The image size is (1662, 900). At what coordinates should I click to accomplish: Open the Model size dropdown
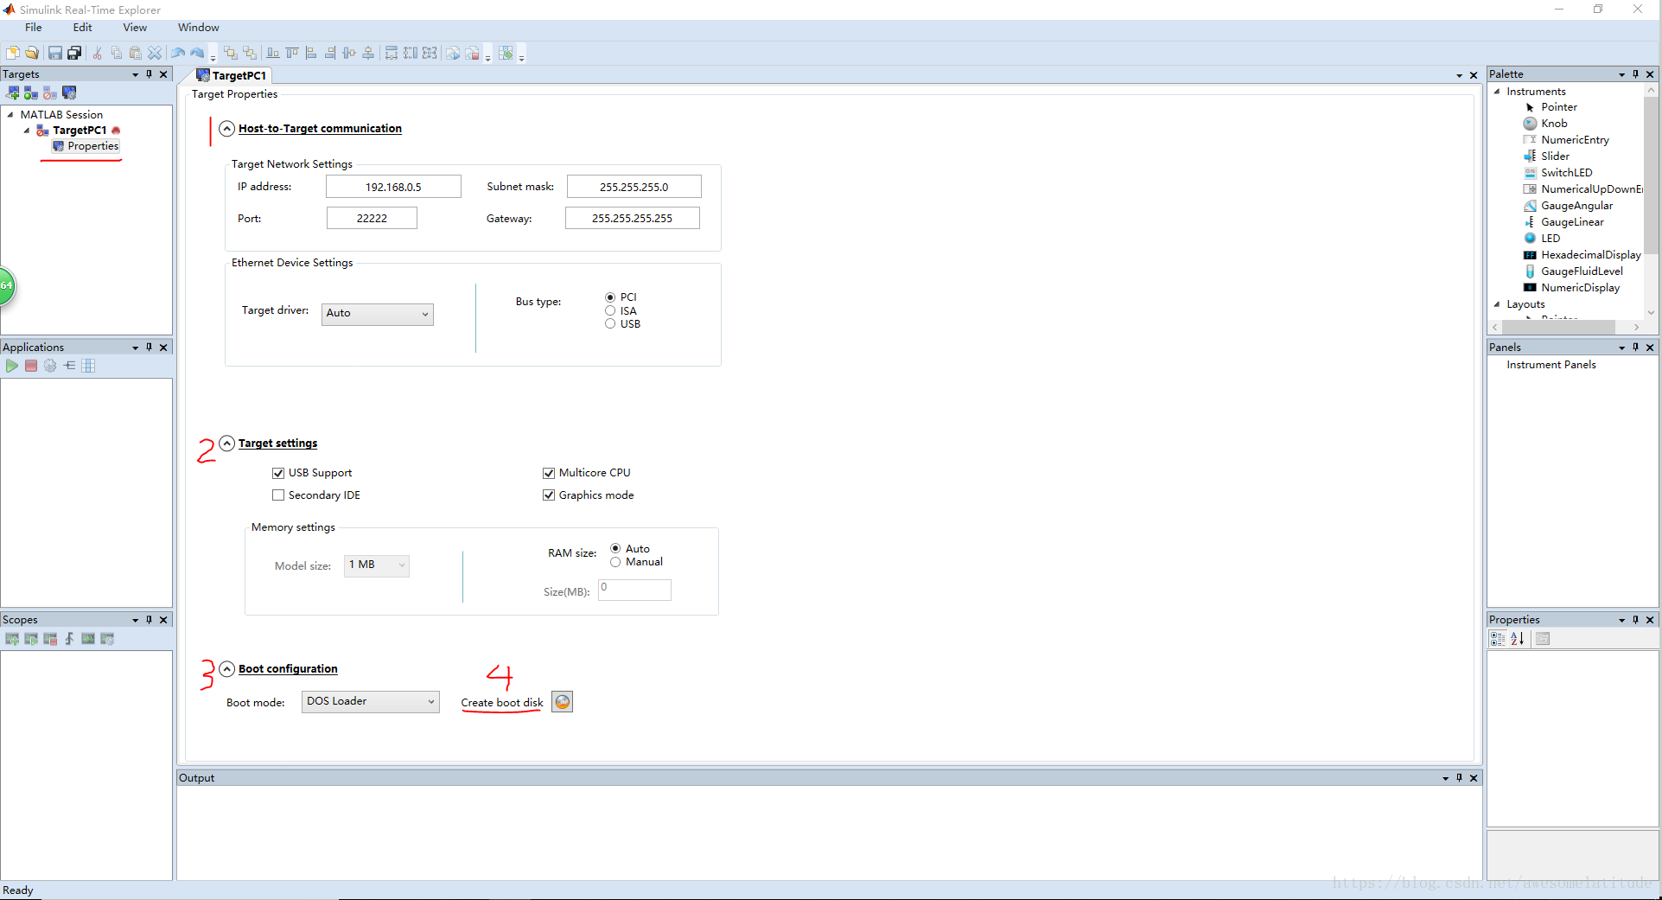click(x=377, y=565)
